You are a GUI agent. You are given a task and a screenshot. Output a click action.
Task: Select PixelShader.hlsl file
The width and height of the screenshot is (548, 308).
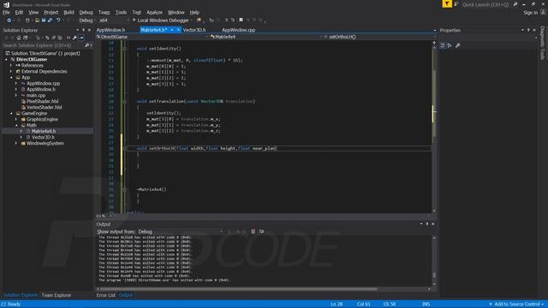coord(42,101)
